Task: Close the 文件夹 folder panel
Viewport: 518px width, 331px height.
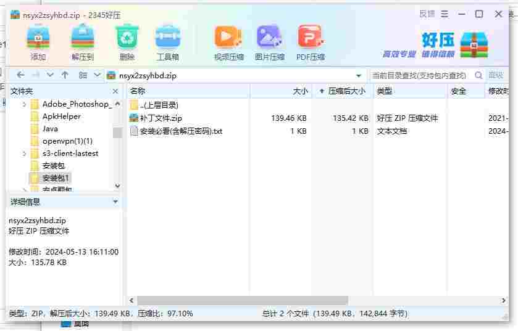Action: click(x=115, y=91)
